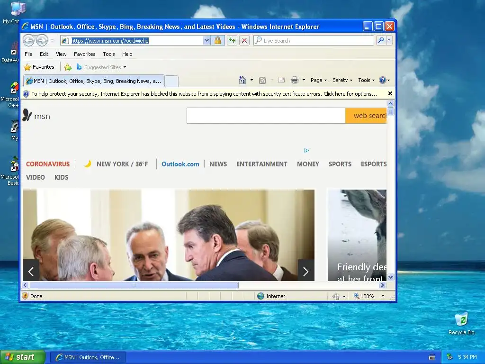Click the next slide arrow on carousel
The width and height of the screenshot is (485, 364).
point(306,272)
